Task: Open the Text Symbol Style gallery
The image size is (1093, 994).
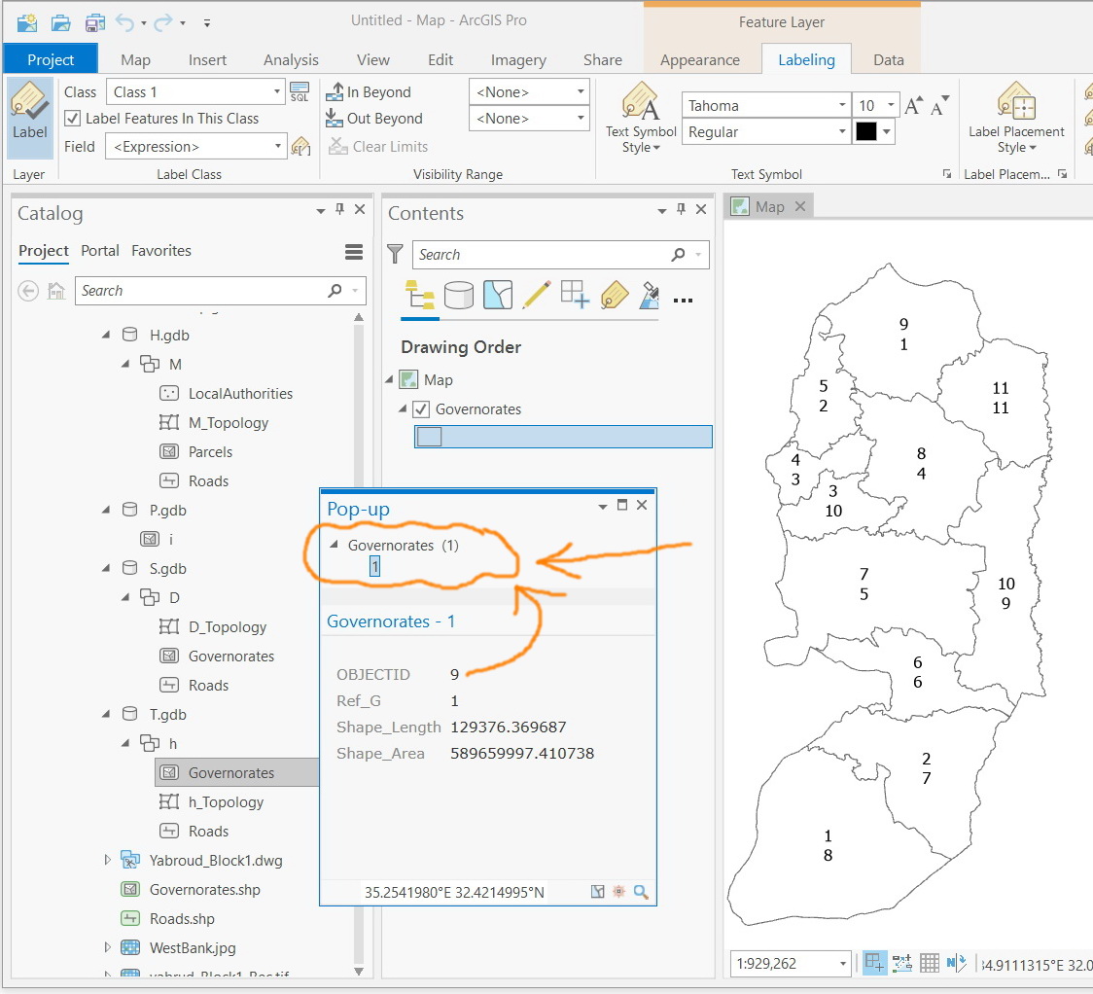Action: [641, 117]
